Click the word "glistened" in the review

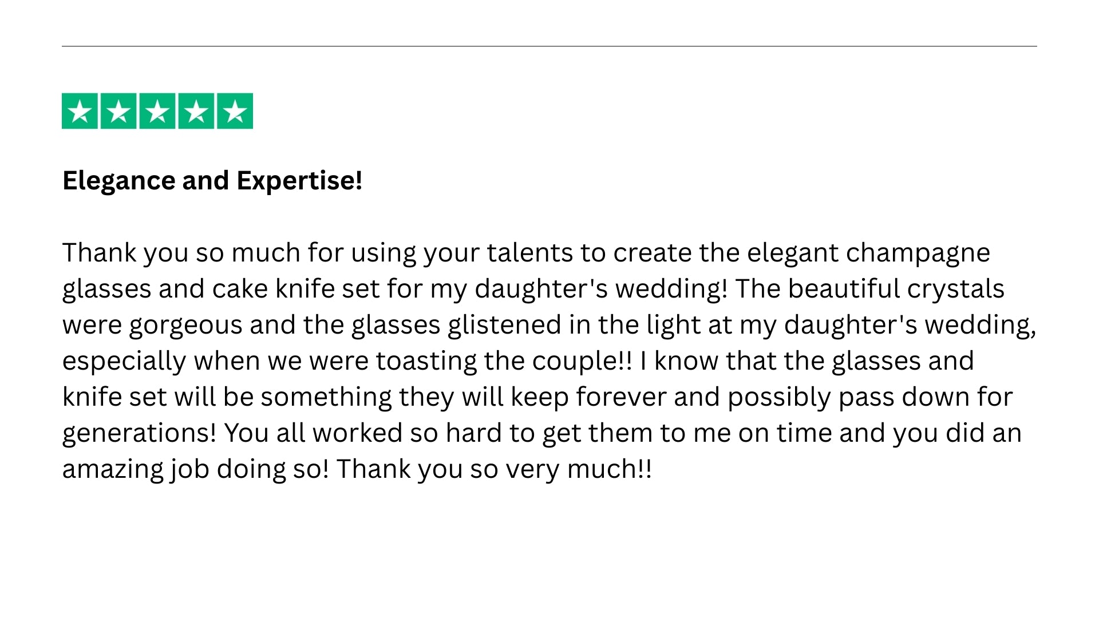coord(504,325)
